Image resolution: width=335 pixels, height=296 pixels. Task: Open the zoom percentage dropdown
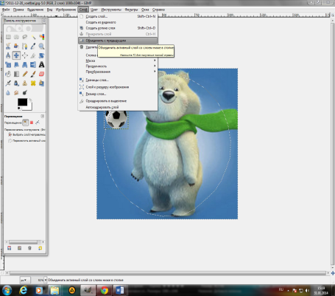[45, 280]
